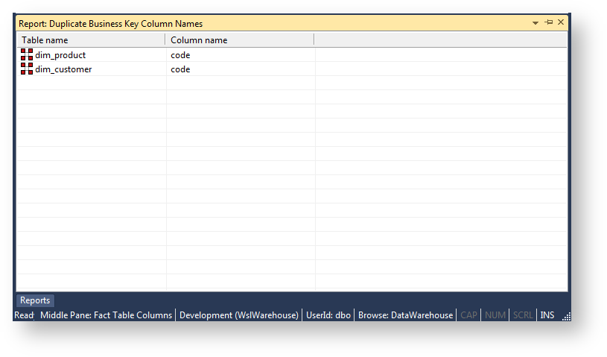Select the dim_product row text

(60, 55)
